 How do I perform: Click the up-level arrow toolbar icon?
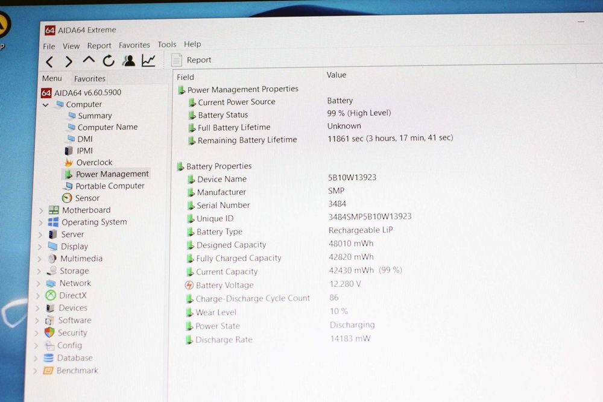(89, 60)
